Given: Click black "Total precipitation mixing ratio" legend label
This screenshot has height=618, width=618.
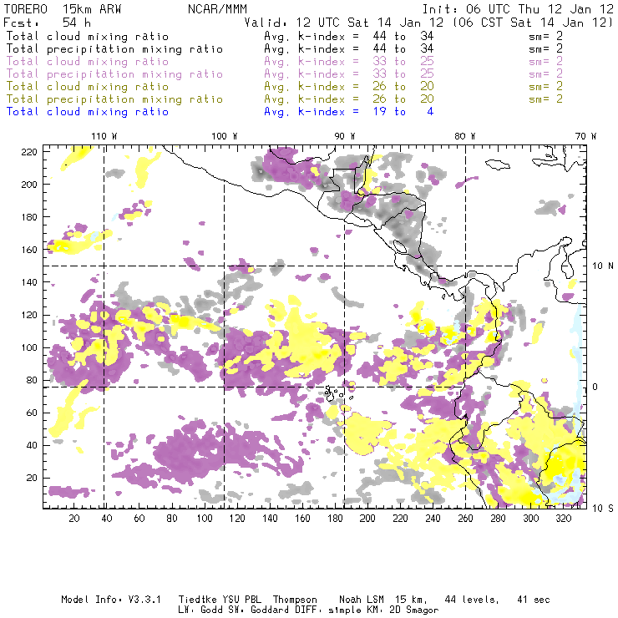Looking at the screenshot, I should (x=114, y=49).
